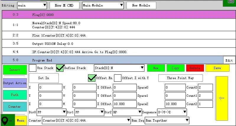Screen dimensions: 236x126
Task: Enable the Use Stack checkbox
Action: [32, 68]
